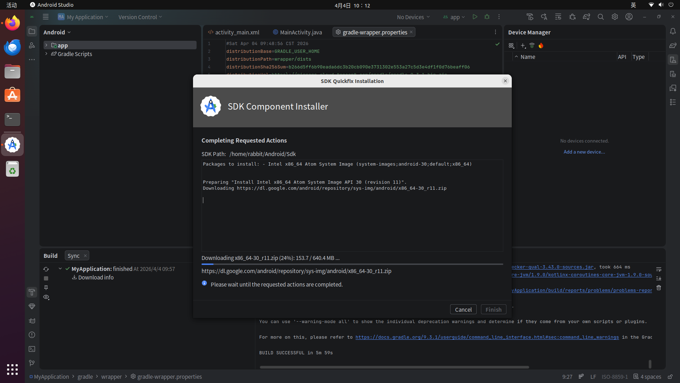This screenshot has height=383, width=680.
Task: Click the Add a new device link
Action: click(x=584, y=152)
